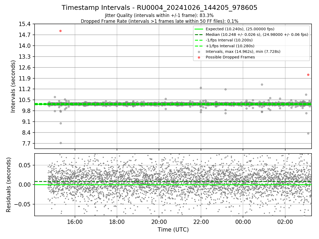Click the gray outlier point near 11.5s after midnight
Screen dimensions: 319x239
pos(262,84)
